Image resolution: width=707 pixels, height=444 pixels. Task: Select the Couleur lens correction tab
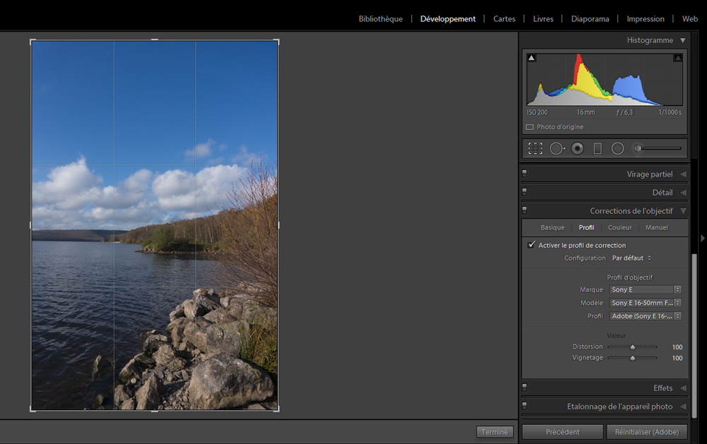click(x=619, y=227)
